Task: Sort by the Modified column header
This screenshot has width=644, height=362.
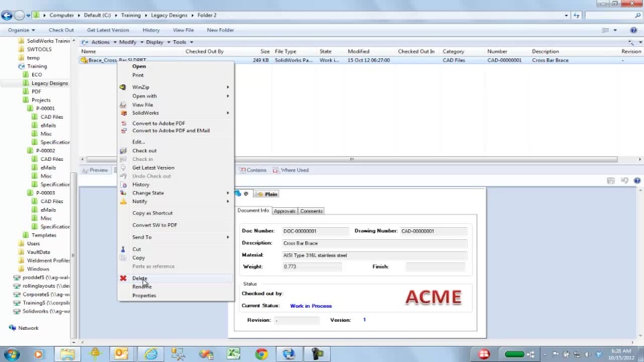Action: point(358,52)
